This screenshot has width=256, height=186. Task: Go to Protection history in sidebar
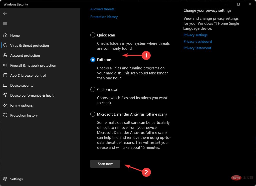24,115
